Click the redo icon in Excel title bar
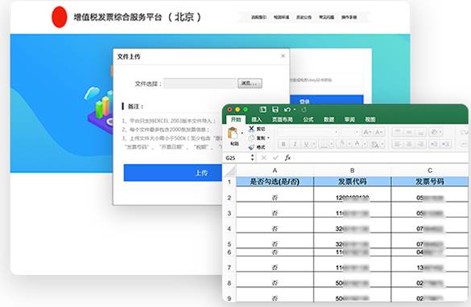Image resolution: width=471 pixels, height=307 pixels. tap(304, 110)
